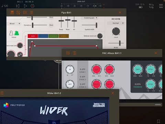
Task: Open parameter sliders icon in FAC Alteza
Action: pos(68,53)
